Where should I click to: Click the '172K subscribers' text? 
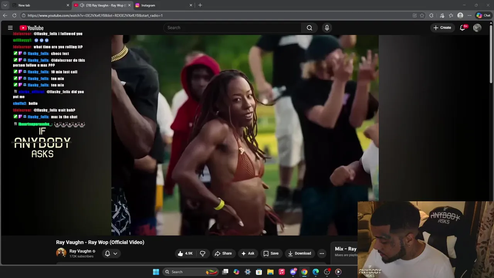[x=81, y=256]
